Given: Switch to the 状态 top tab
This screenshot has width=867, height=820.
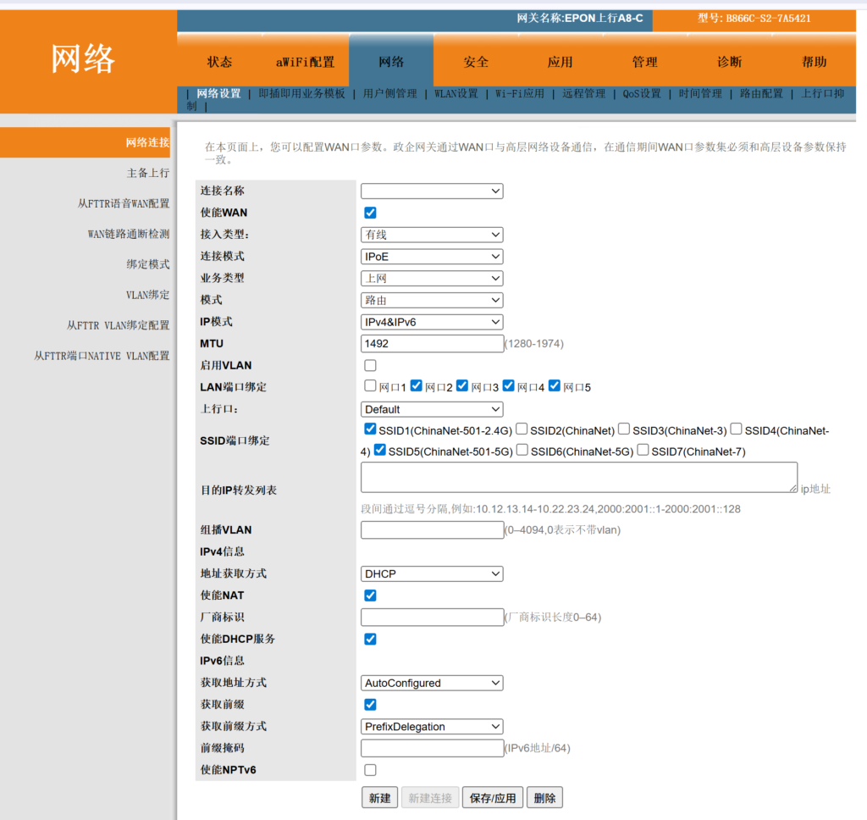Looking at the screenshot, I should (x=219, y=62).
